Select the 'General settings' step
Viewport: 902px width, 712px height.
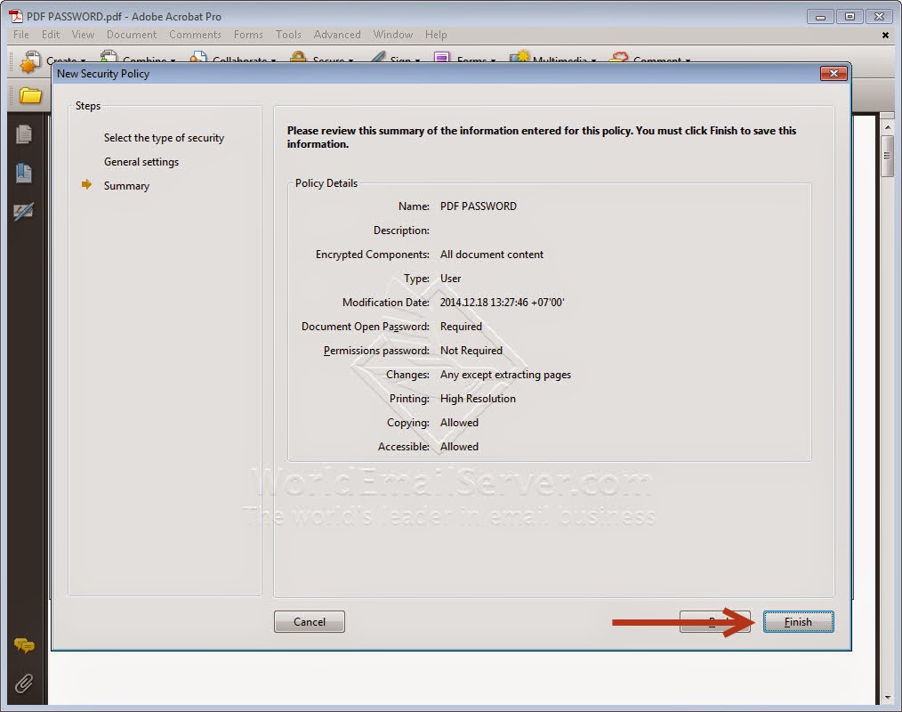point(141,162)
